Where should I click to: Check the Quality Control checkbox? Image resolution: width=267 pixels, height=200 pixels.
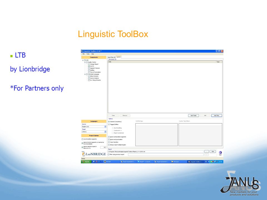pyautogui.click(x=87, y=62)
